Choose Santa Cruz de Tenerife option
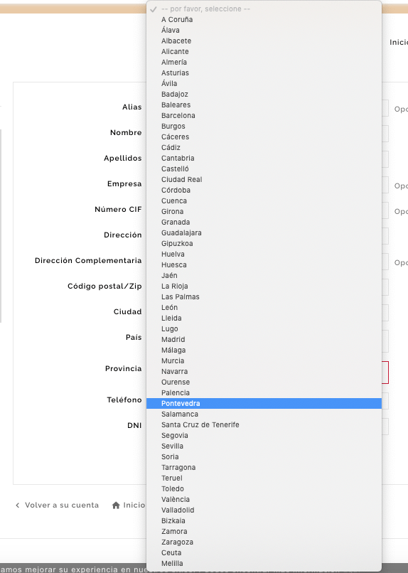This screenshot has width=408, height=573. tap(264, 424)
